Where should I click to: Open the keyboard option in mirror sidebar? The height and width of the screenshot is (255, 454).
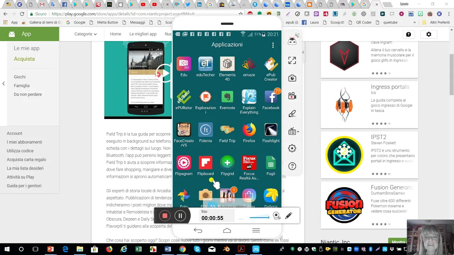tap(293, 131)
